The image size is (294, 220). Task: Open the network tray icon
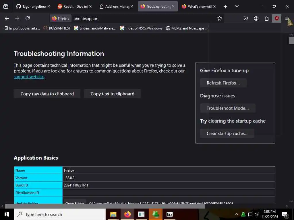250,214
